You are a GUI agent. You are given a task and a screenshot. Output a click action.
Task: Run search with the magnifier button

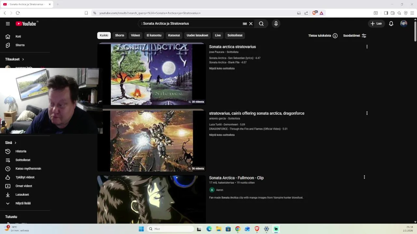click(x=261, y=23)
